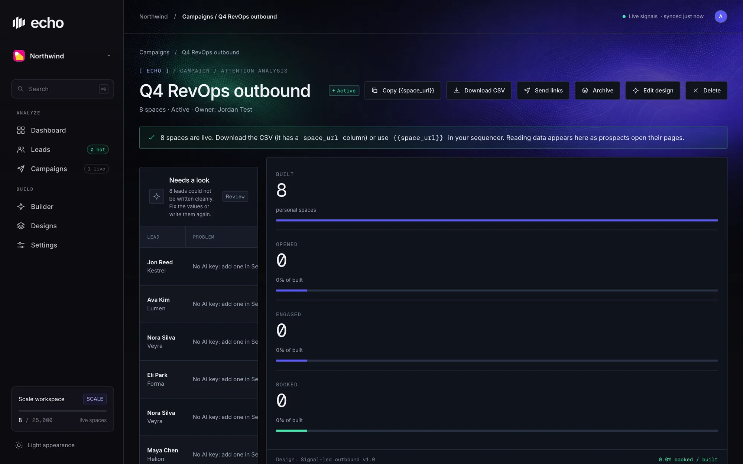This screenshot has height=464, width=743.
Task: Click the SCALE plan badge
Action: pyautogui.click(x=95, y=399)
